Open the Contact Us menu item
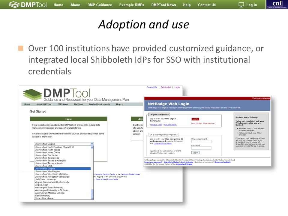Viewport: 288px width, 216px height. [207, 5]
